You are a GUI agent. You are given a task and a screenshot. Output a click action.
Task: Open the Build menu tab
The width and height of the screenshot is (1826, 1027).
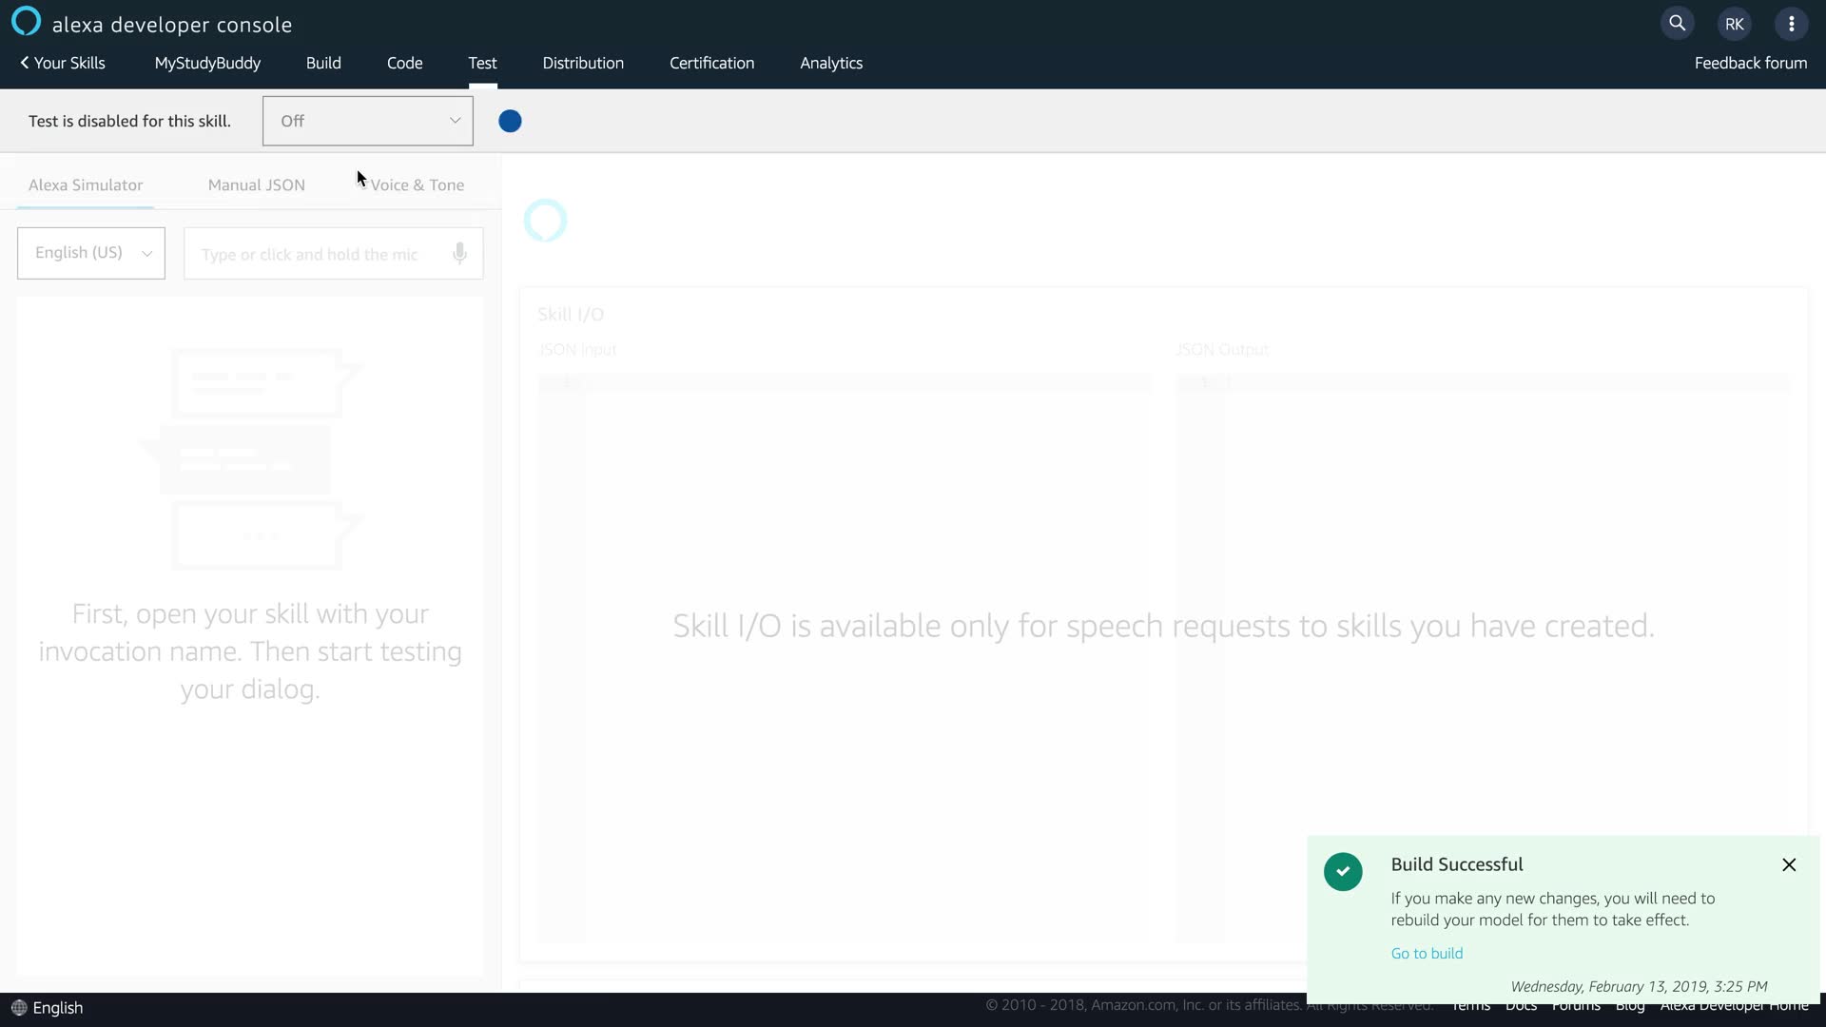(323, 63)
